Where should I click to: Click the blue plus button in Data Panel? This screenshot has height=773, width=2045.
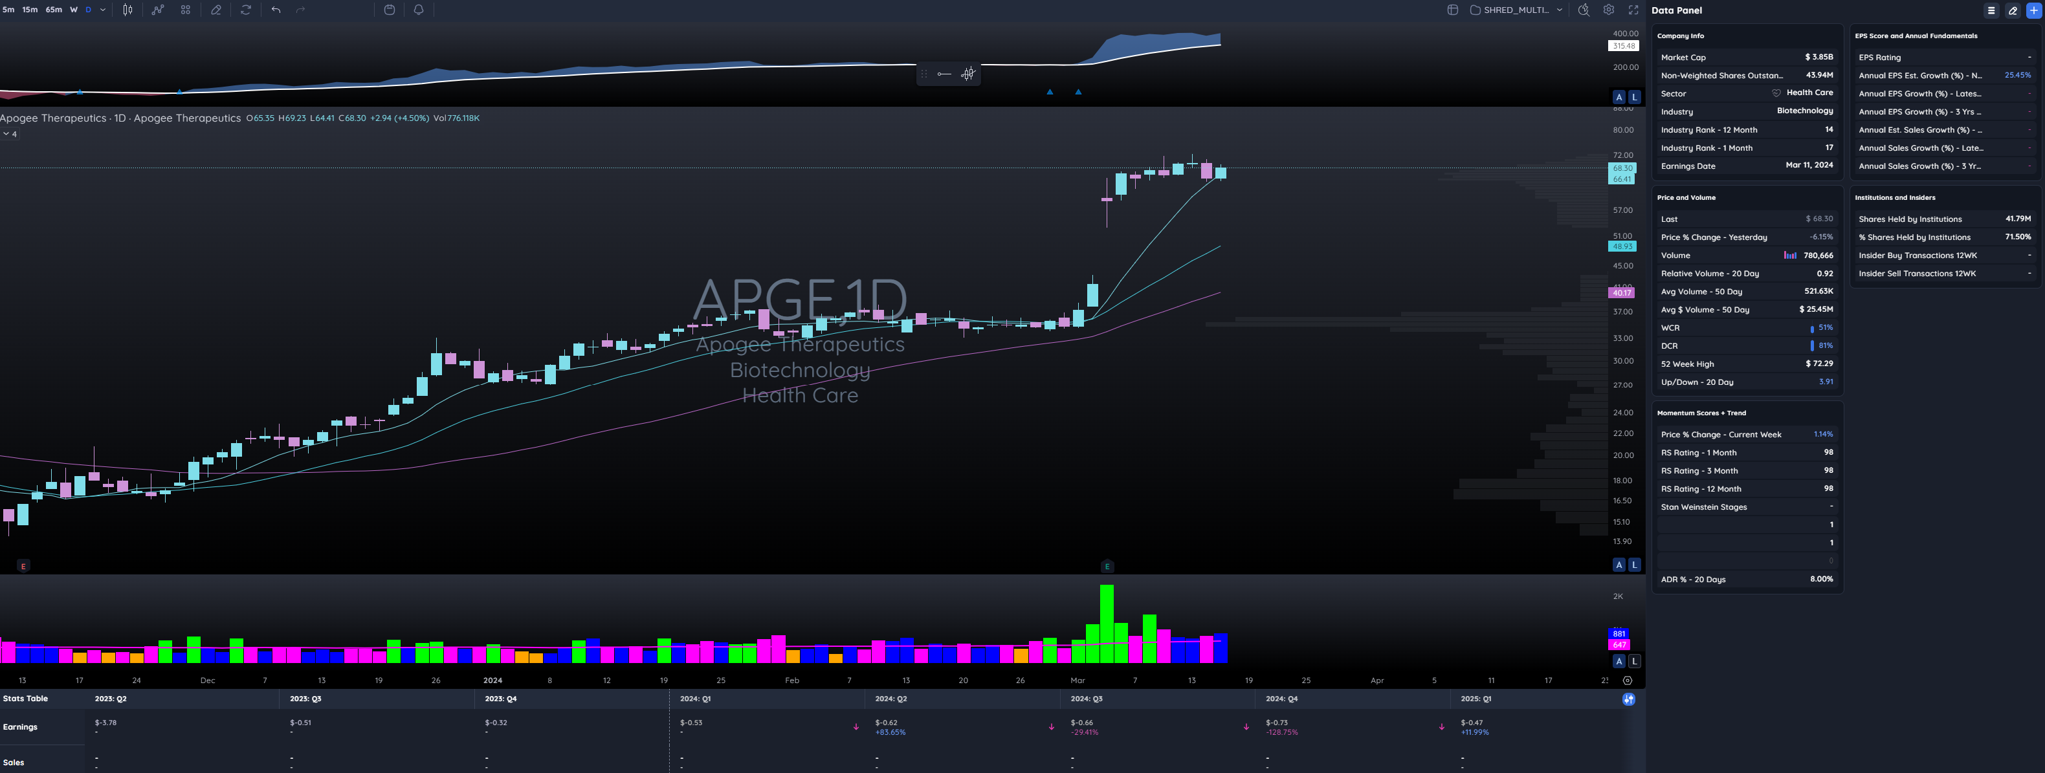tap(2034, 10)
